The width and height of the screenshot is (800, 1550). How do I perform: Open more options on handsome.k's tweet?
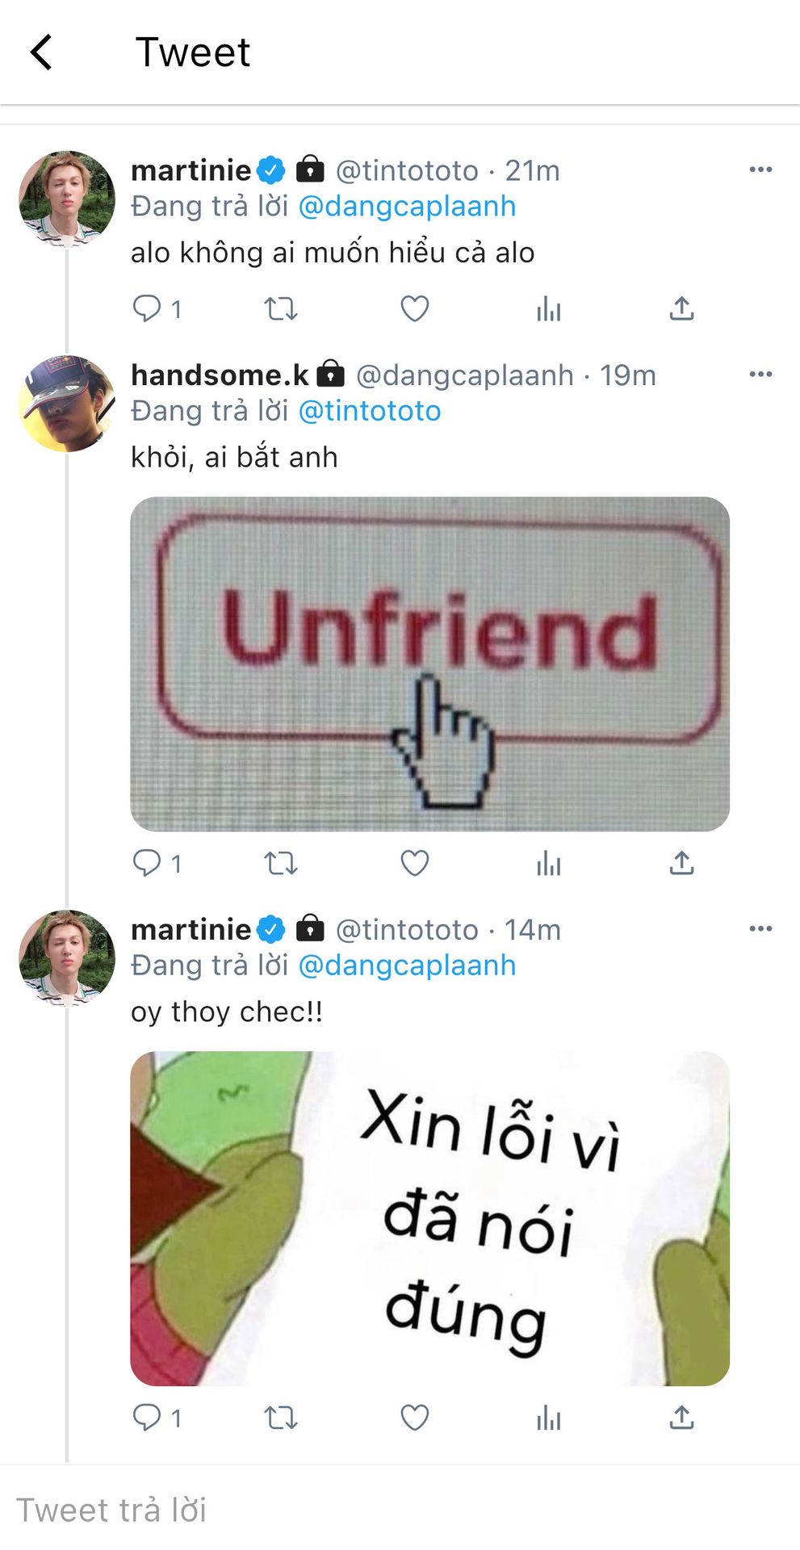pyautogui.click(x=760, y=375)
